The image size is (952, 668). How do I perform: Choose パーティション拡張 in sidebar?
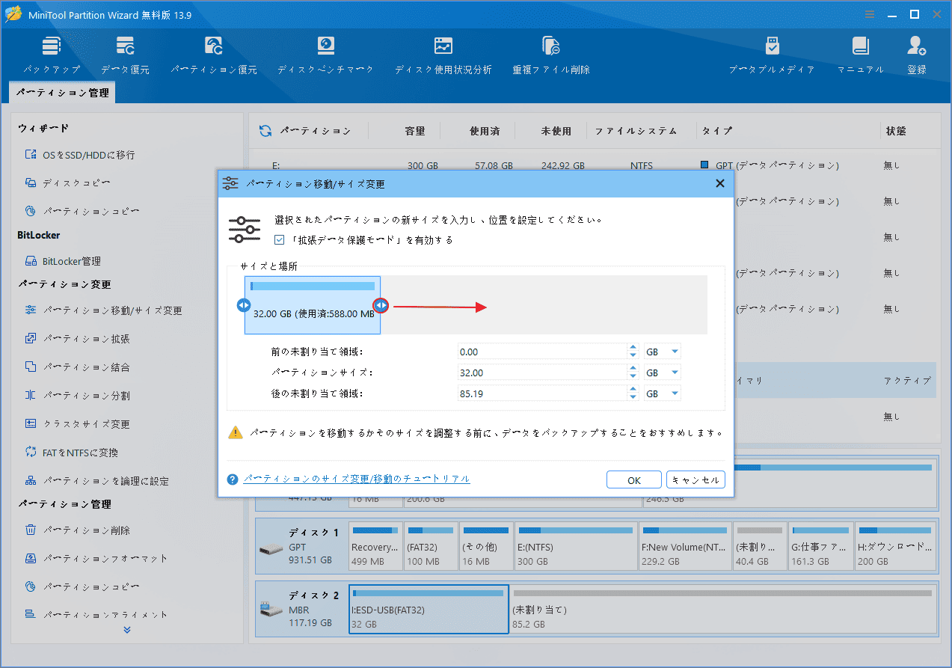pos(77,339)
